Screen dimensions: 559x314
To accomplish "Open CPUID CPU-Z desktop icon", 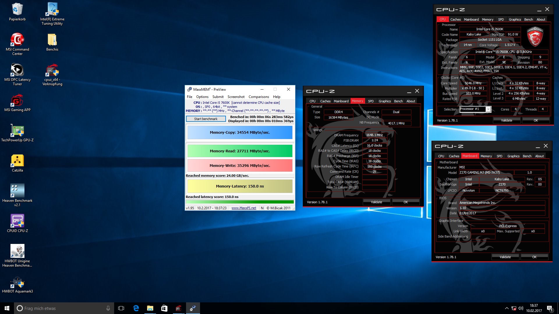I will [x=17, y=223].
